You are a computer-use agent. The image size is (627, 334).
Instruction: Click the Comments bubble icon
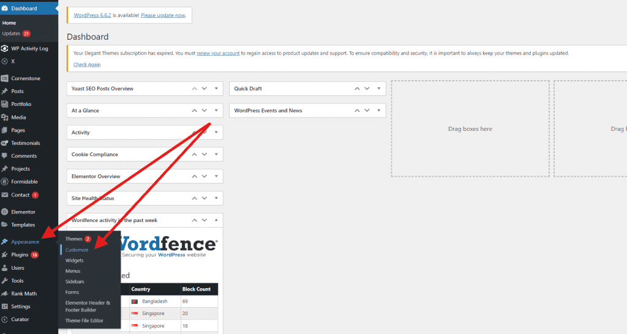tap(4, 156)
